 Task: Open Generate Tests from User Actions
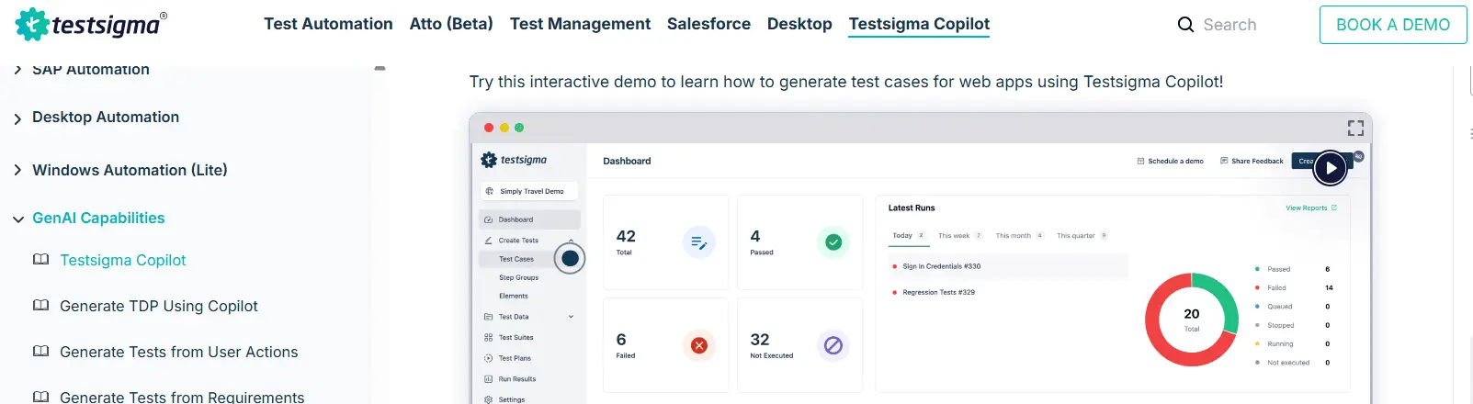pyautogui.click(x=178, y=352)
